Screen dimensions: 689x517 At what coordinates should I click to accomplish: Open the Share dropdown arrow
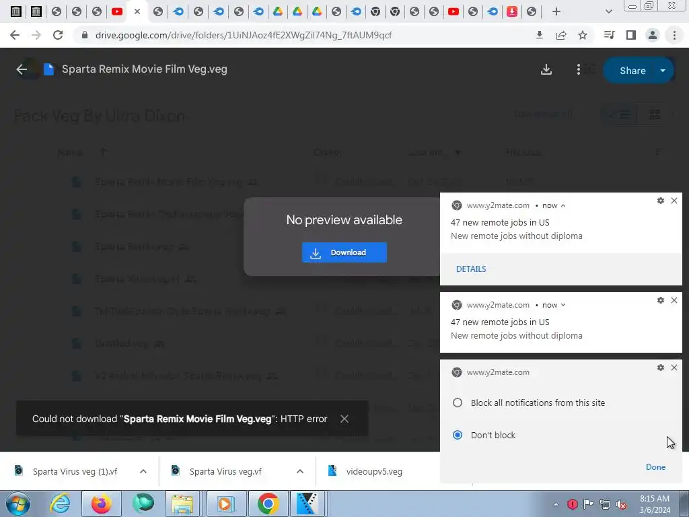click(x=663, y=70)
